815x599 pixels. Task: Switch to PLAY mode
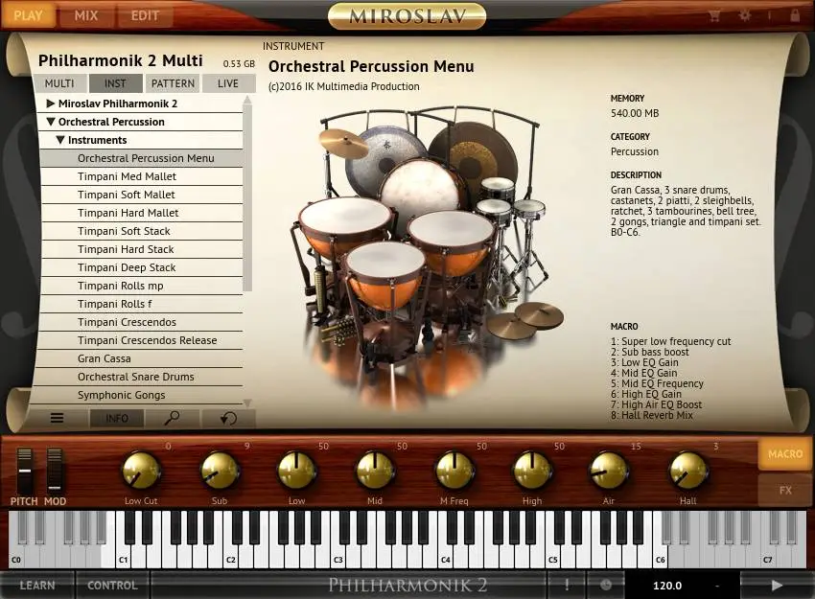(29, 15)
